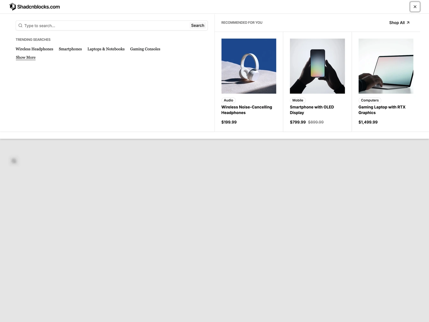Open the Shop All link

(399, 23)
